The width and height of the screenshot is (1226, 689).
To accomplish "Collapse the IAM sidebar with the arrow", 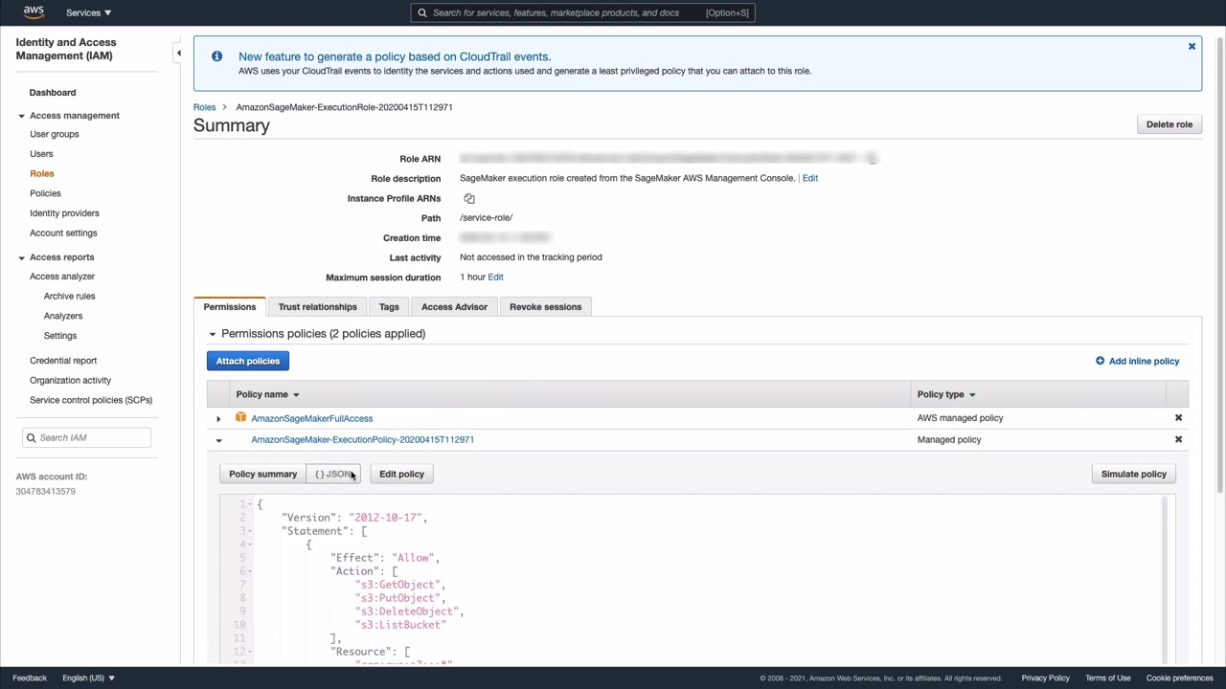I will coord(178,54).
